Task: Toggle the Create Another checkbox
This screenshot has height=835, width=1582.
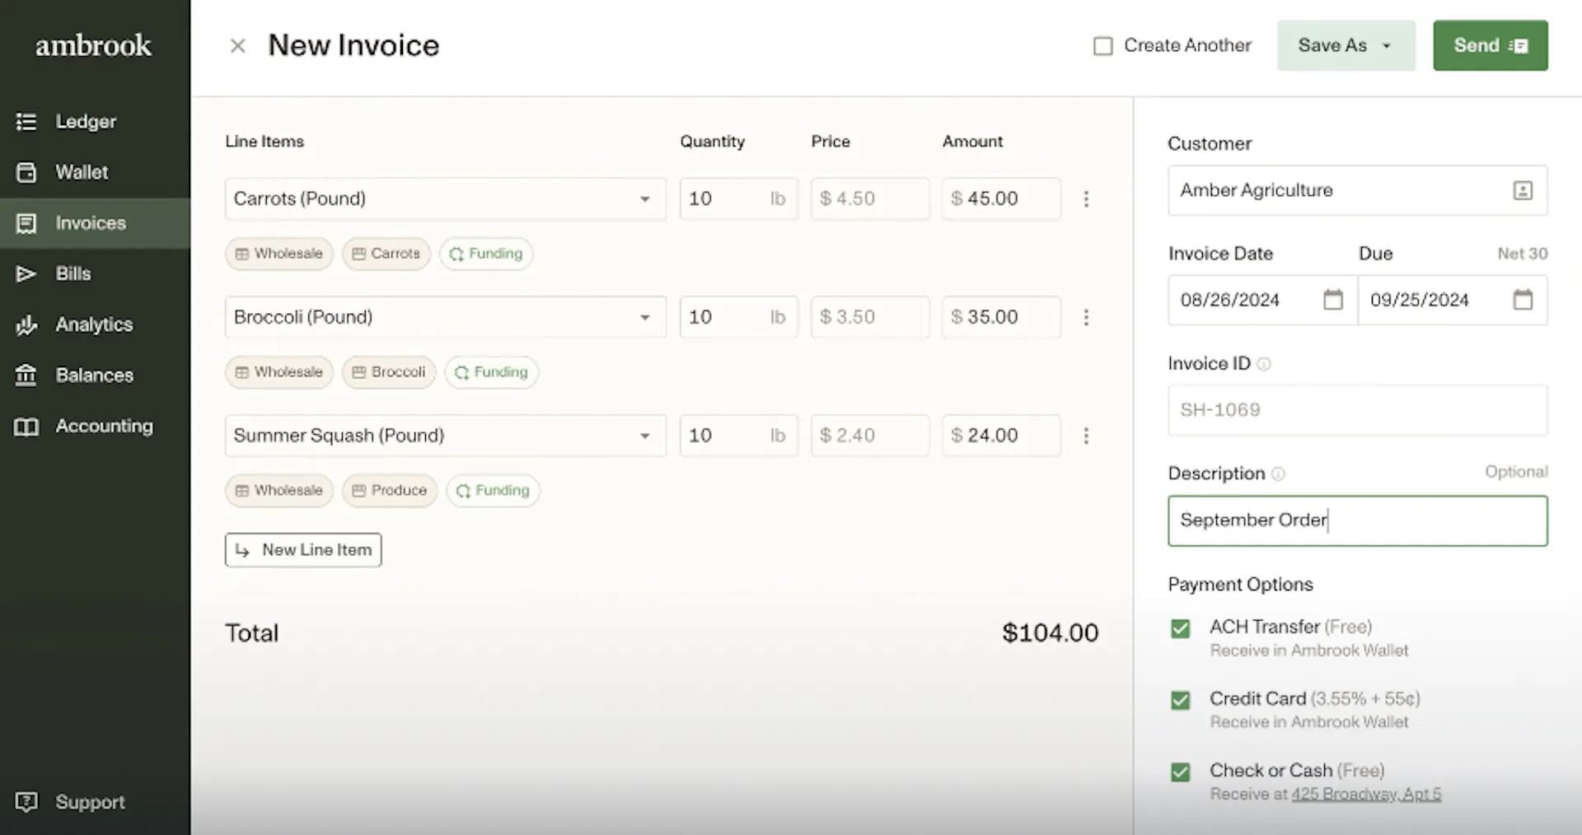Action: pyautogui.click(x=1102, y=46)
